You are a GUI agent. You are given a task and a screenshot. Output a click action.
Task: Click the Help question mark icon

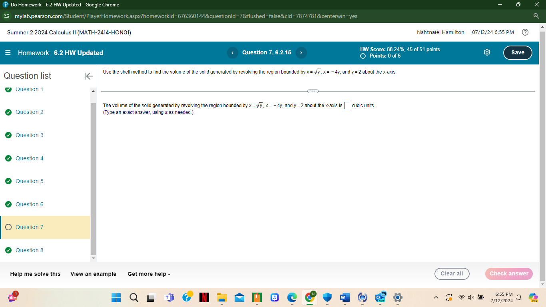tap(525, 32)
